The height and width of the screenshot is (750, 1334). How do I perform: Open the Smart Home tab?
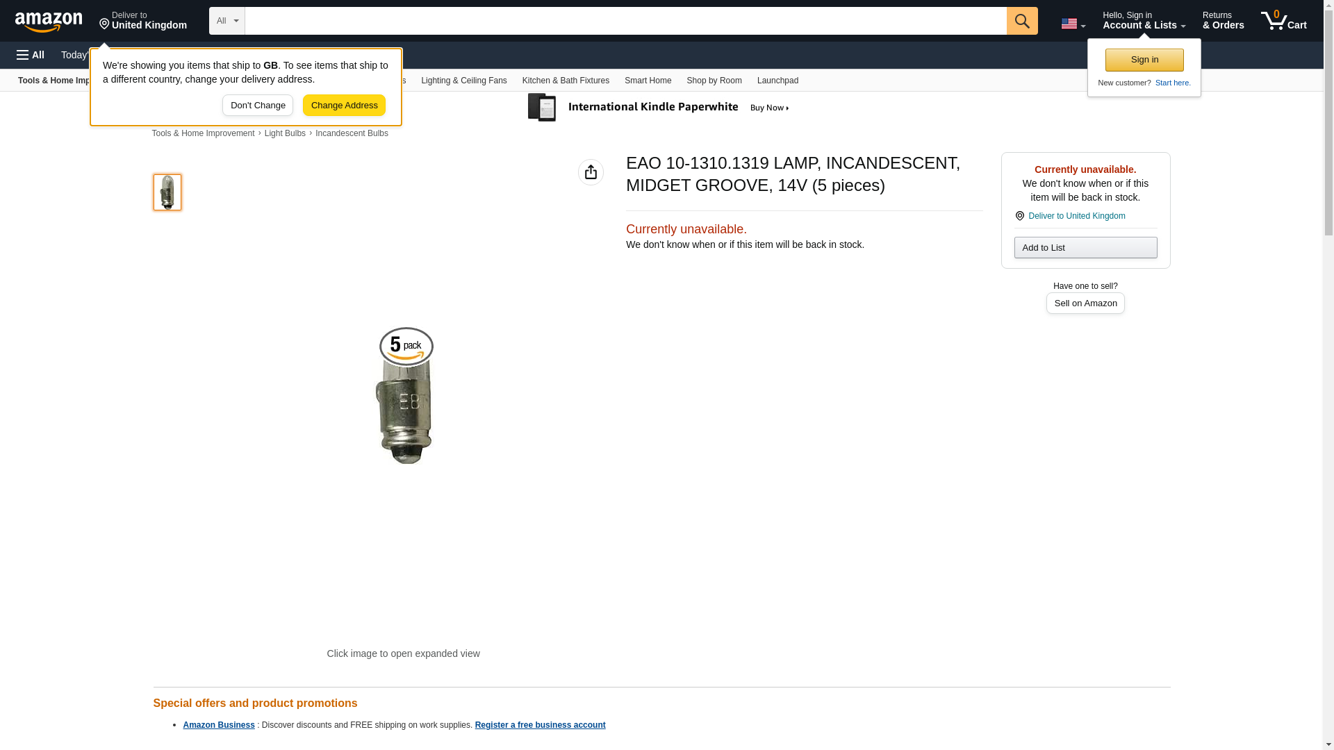[648, 81]
